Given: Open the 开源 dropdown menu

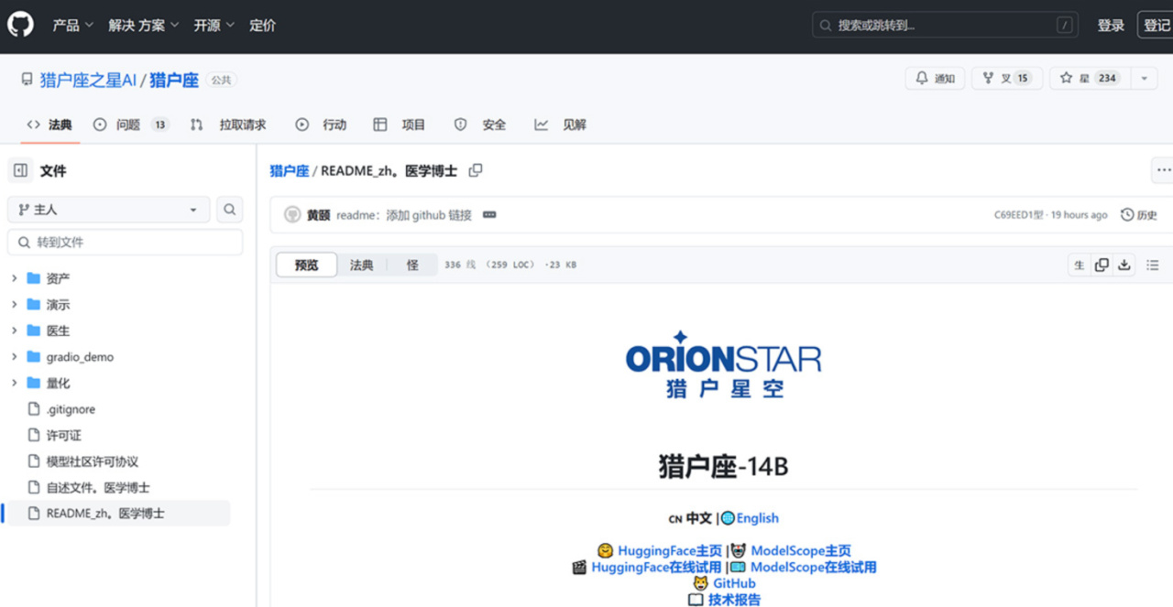Looking at the screenshot, I should click(214, 26).
